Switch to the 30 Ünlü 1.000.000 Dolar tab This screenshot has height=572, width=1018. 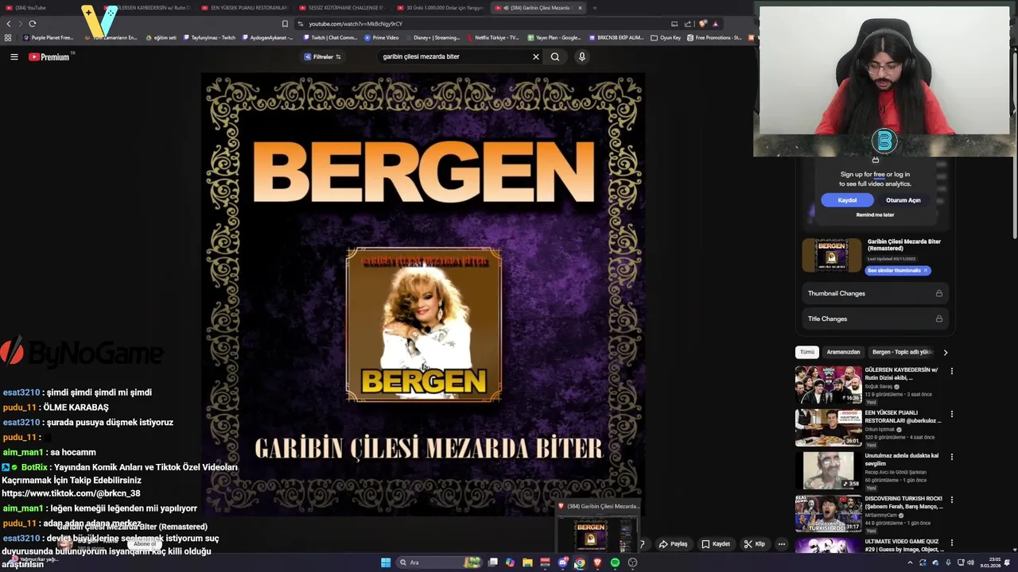click(440, 8)
